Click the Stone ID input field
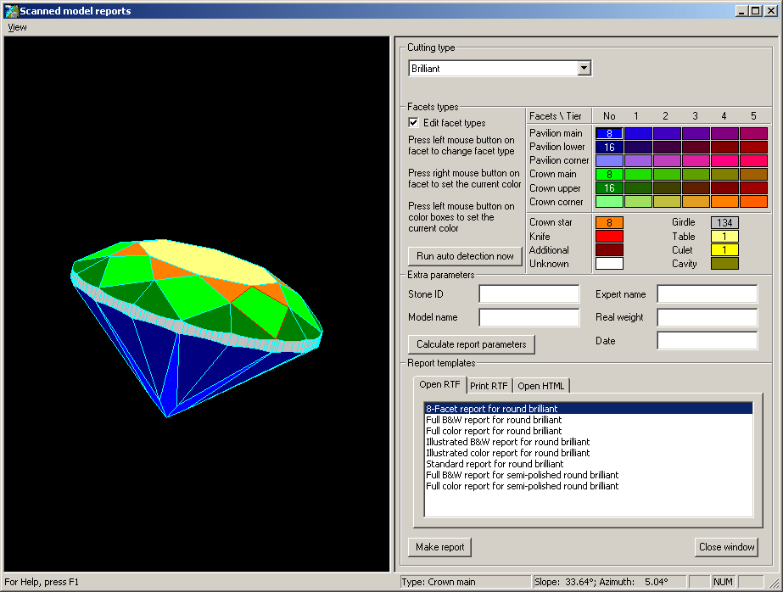The image size is (783, 592). pos(529,294)
